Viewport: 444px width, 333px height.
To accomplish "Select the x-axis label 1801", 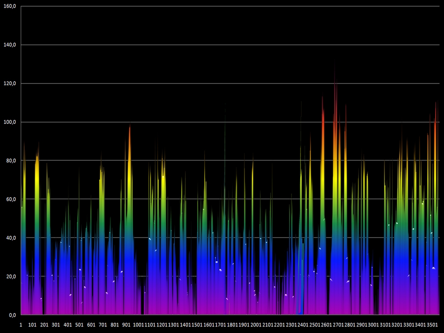I will pyautogui.click(x=232, y=325).
